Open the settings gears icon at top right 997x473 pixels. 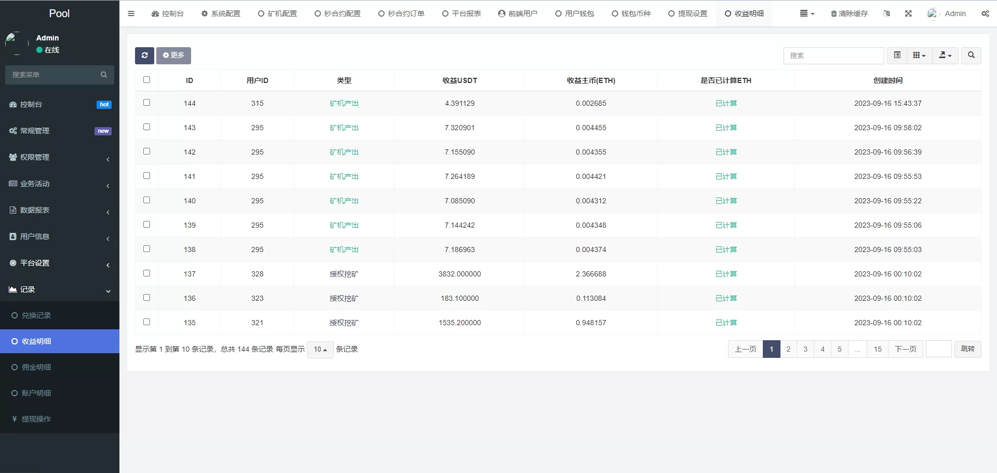pos(985,13)
